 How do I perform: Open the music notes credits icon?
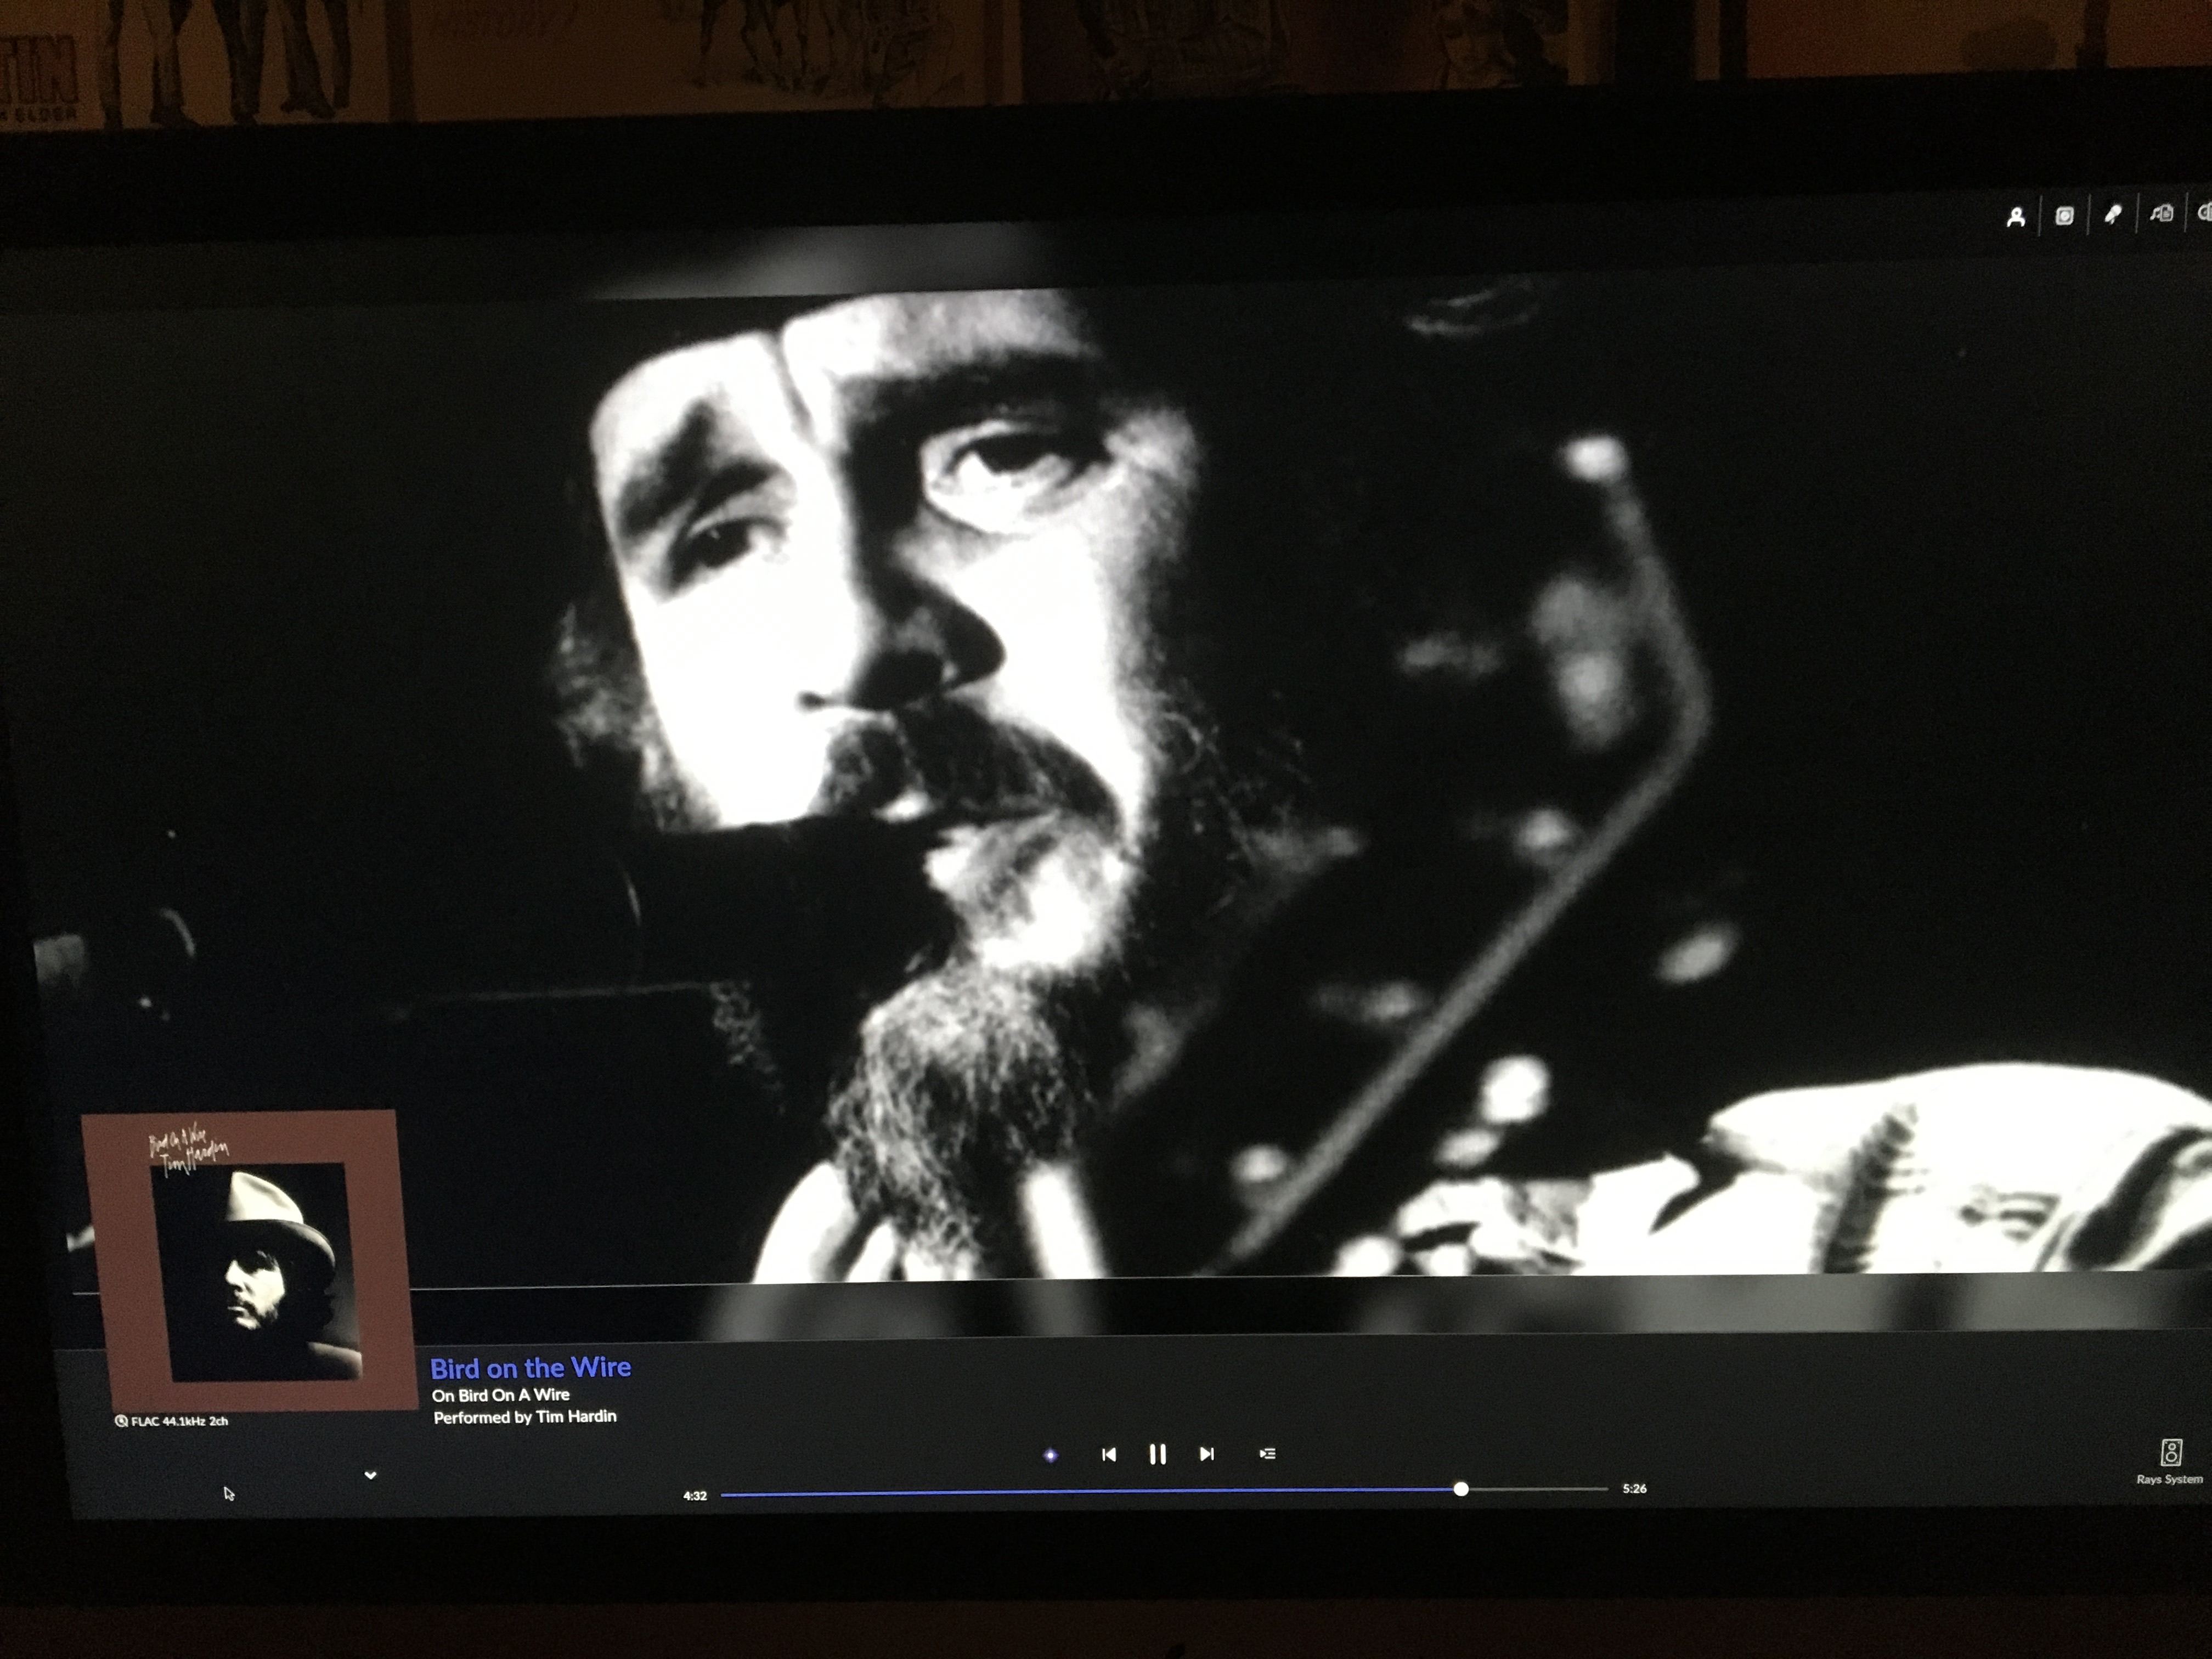(x=2161, y=214)
